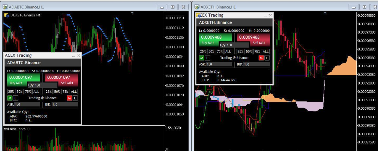Minimize the ACEX Trading panel on ADABTC chart
This screenshot has width=378, height=151.
click(73, 55)
